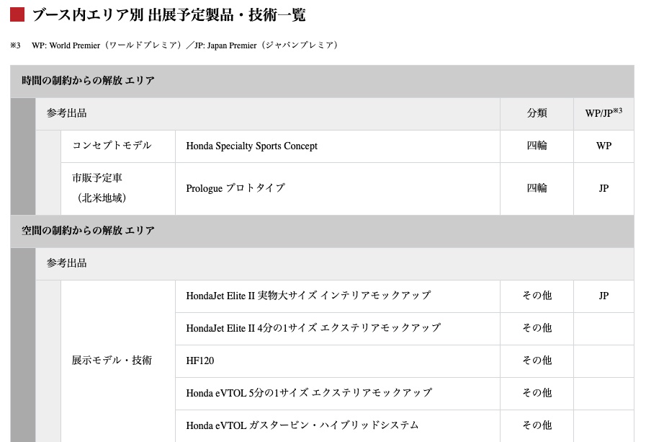Select the 空間の制約からの解放 エリア section header

88,231
